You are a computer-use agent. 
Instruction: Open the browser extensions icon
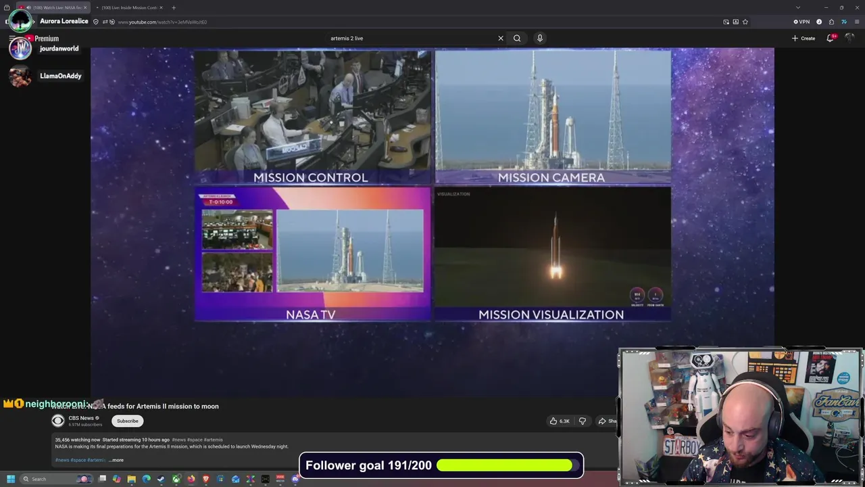coord(831,22)
